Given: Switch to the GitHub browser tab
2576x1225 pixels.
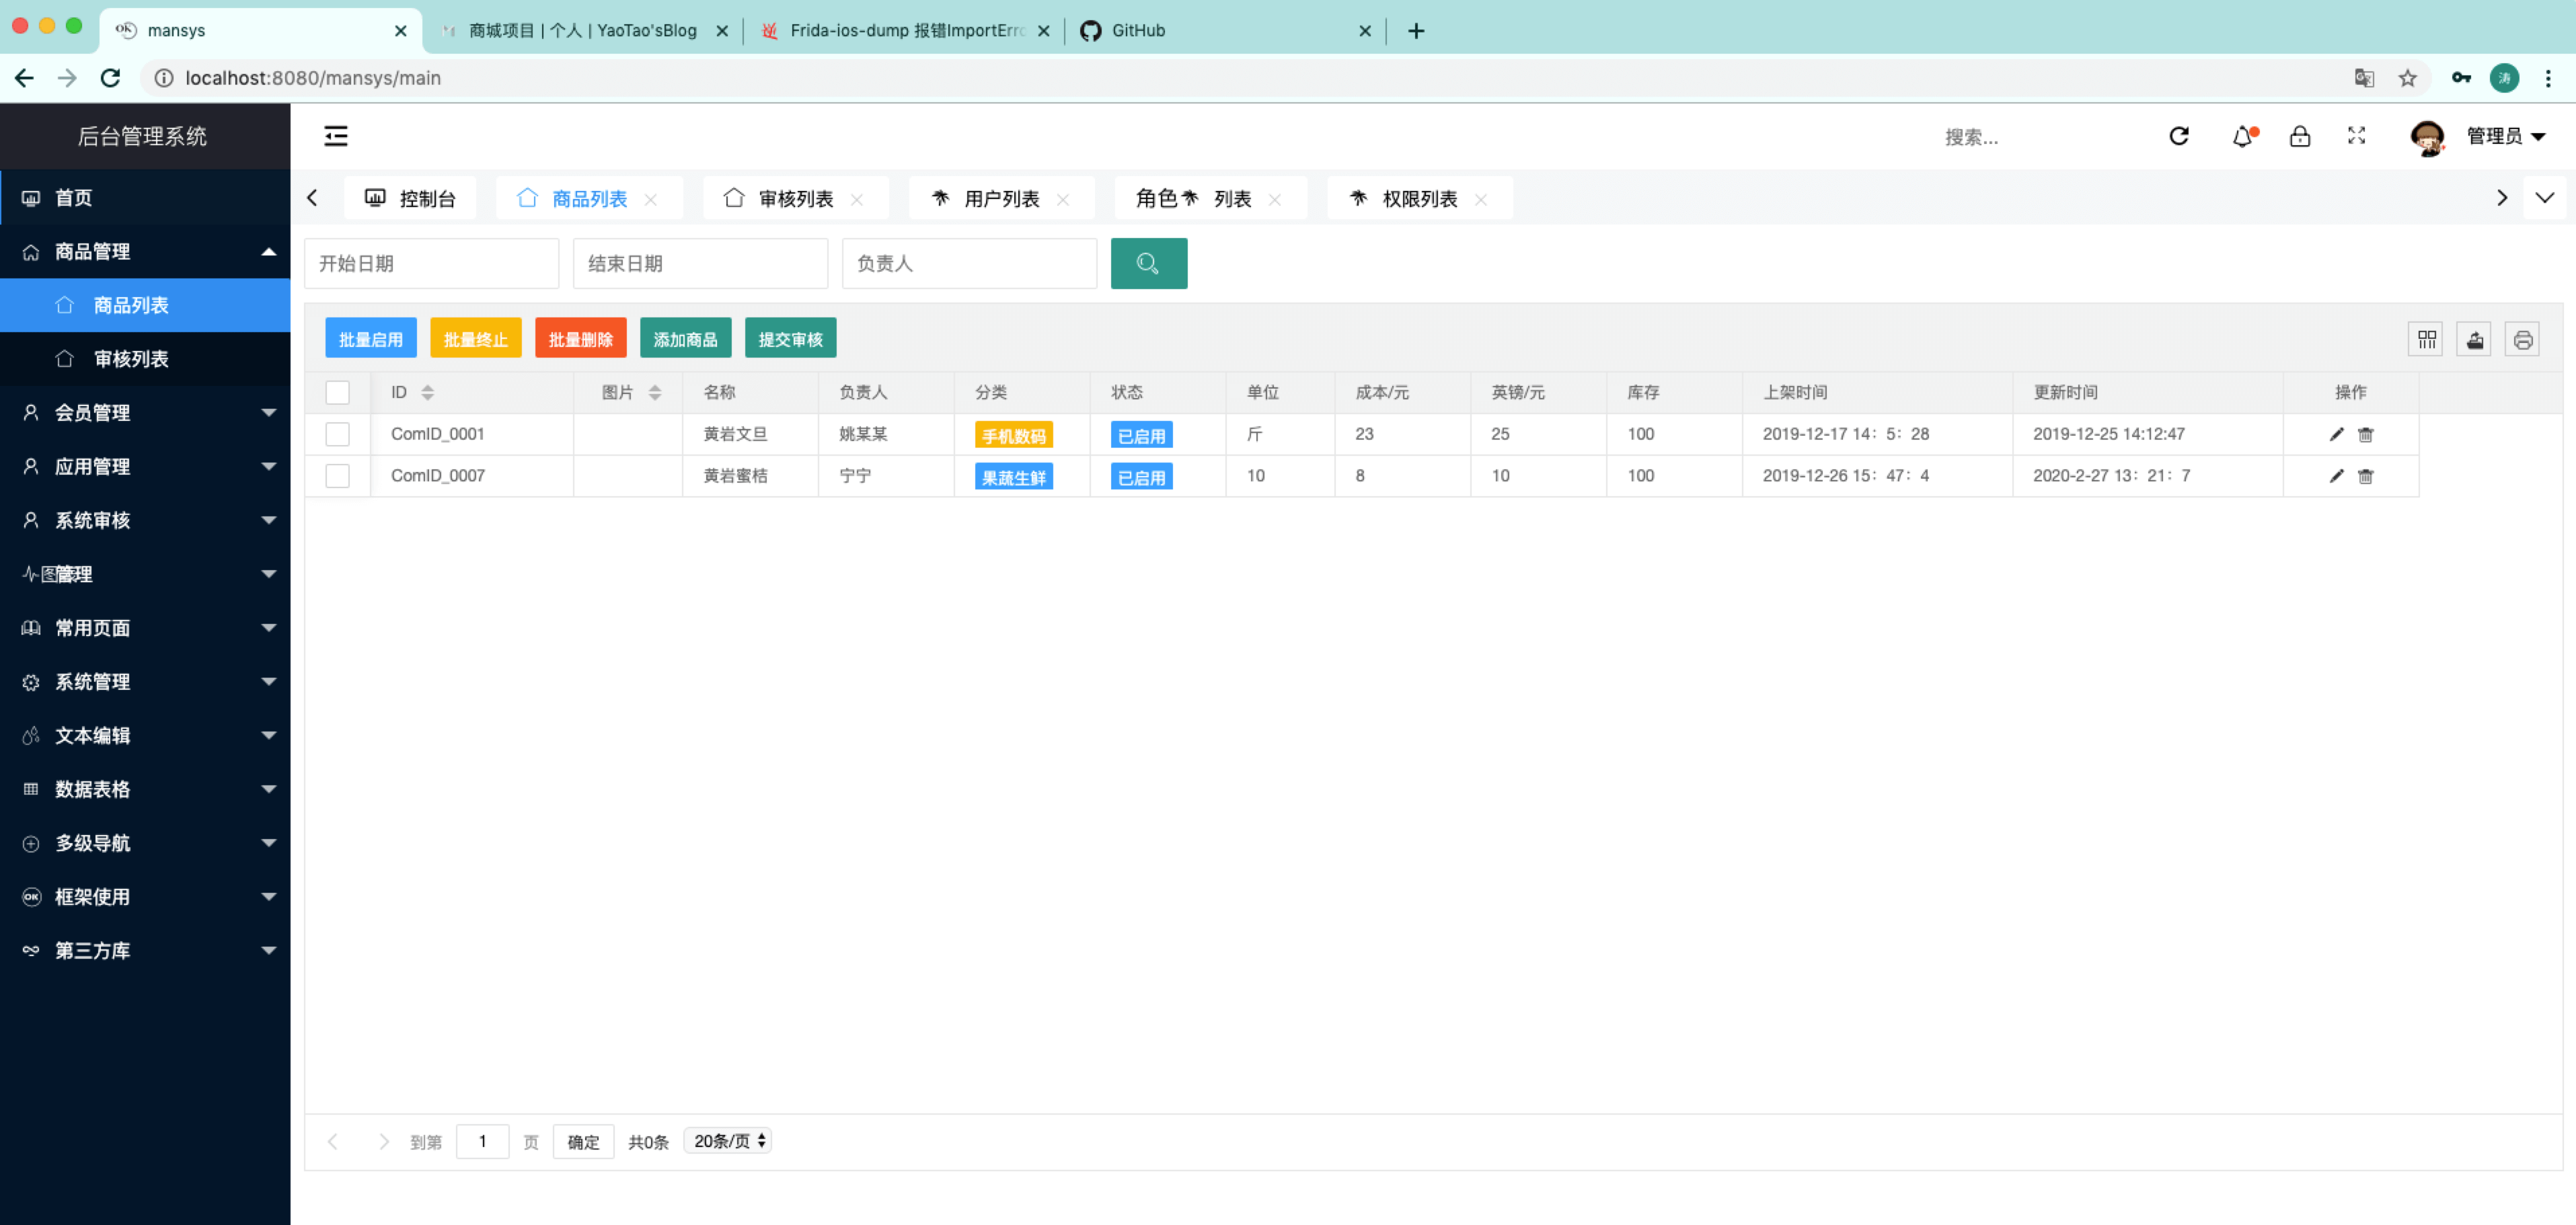Looking at the screenshot, I should 1227,30.
